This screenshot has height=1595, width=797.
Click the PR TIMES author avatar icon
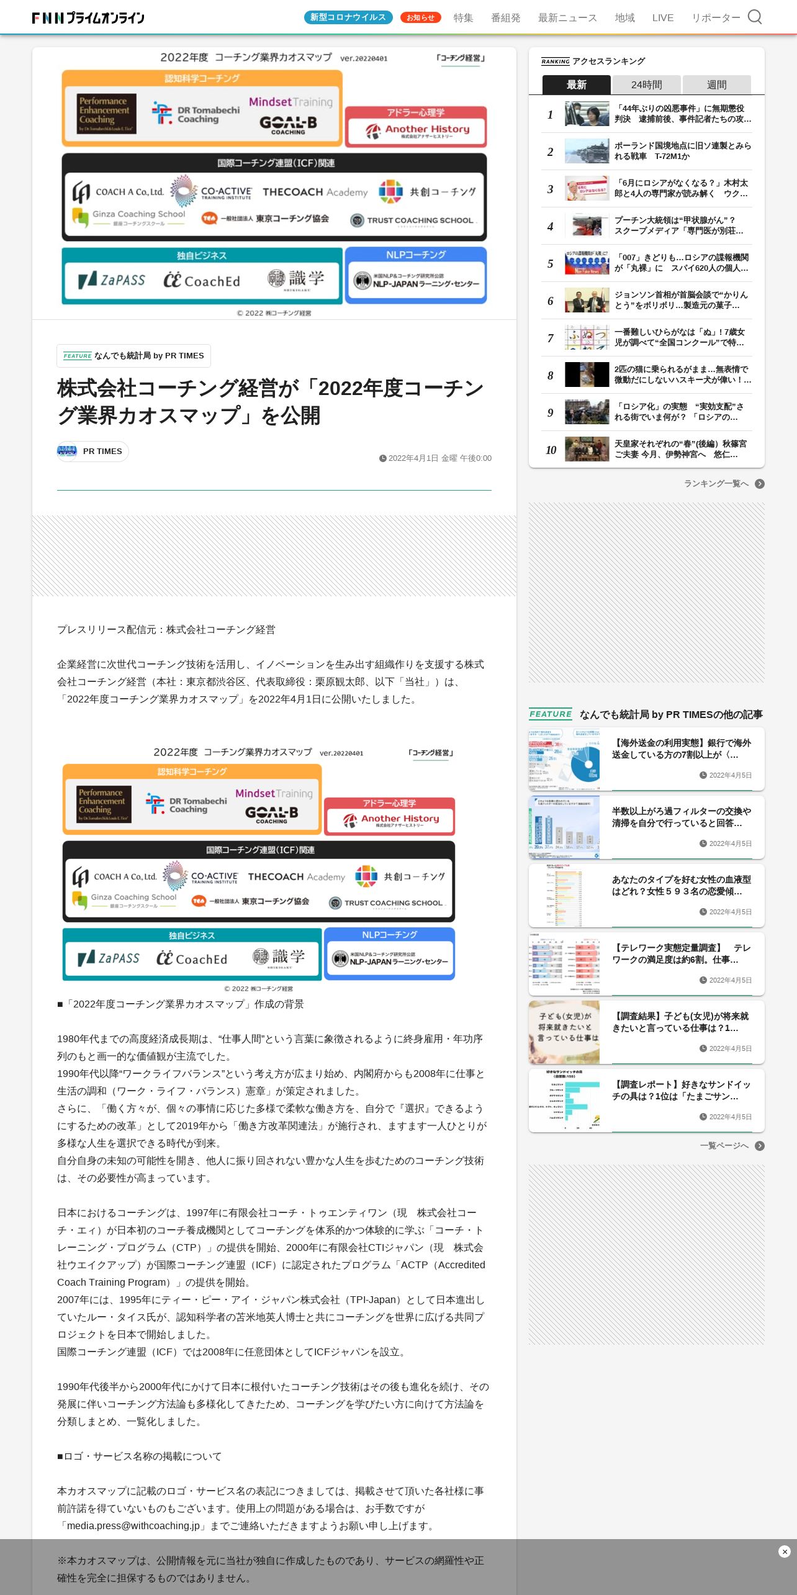67,451
